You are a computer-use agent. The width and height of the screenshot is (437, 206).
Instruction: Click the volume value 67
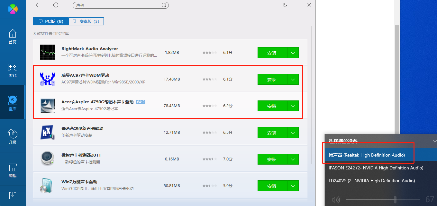pos(430,200)
